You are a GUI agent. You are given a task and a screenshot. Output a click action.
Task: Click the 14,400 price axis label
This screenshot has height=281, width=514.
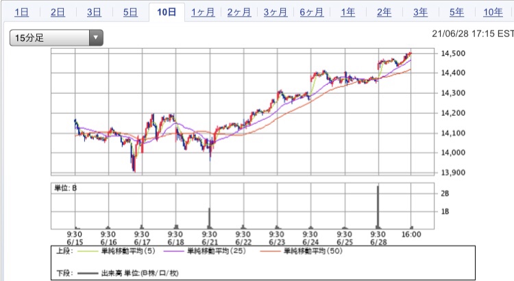click(x=453, y=73)
